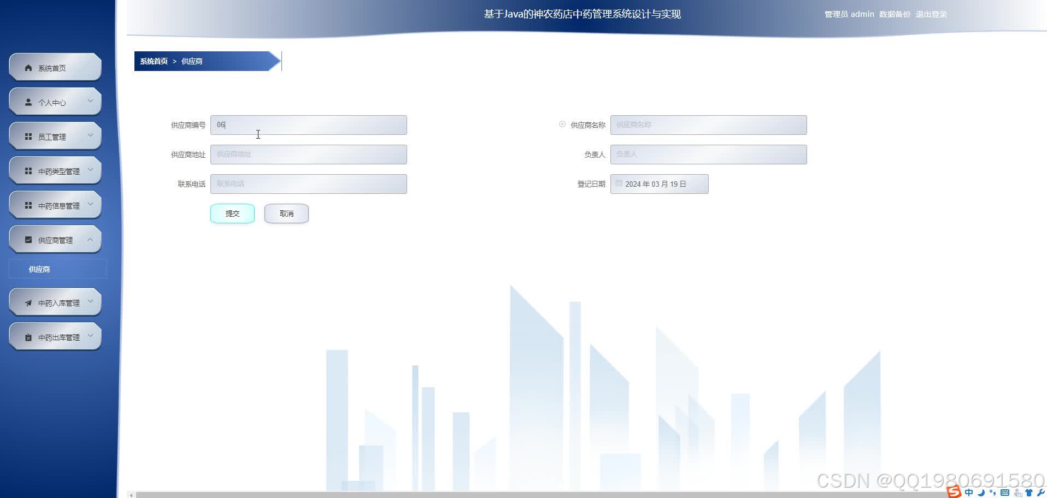Click the person icon beside 个人中心

[28, 102]
